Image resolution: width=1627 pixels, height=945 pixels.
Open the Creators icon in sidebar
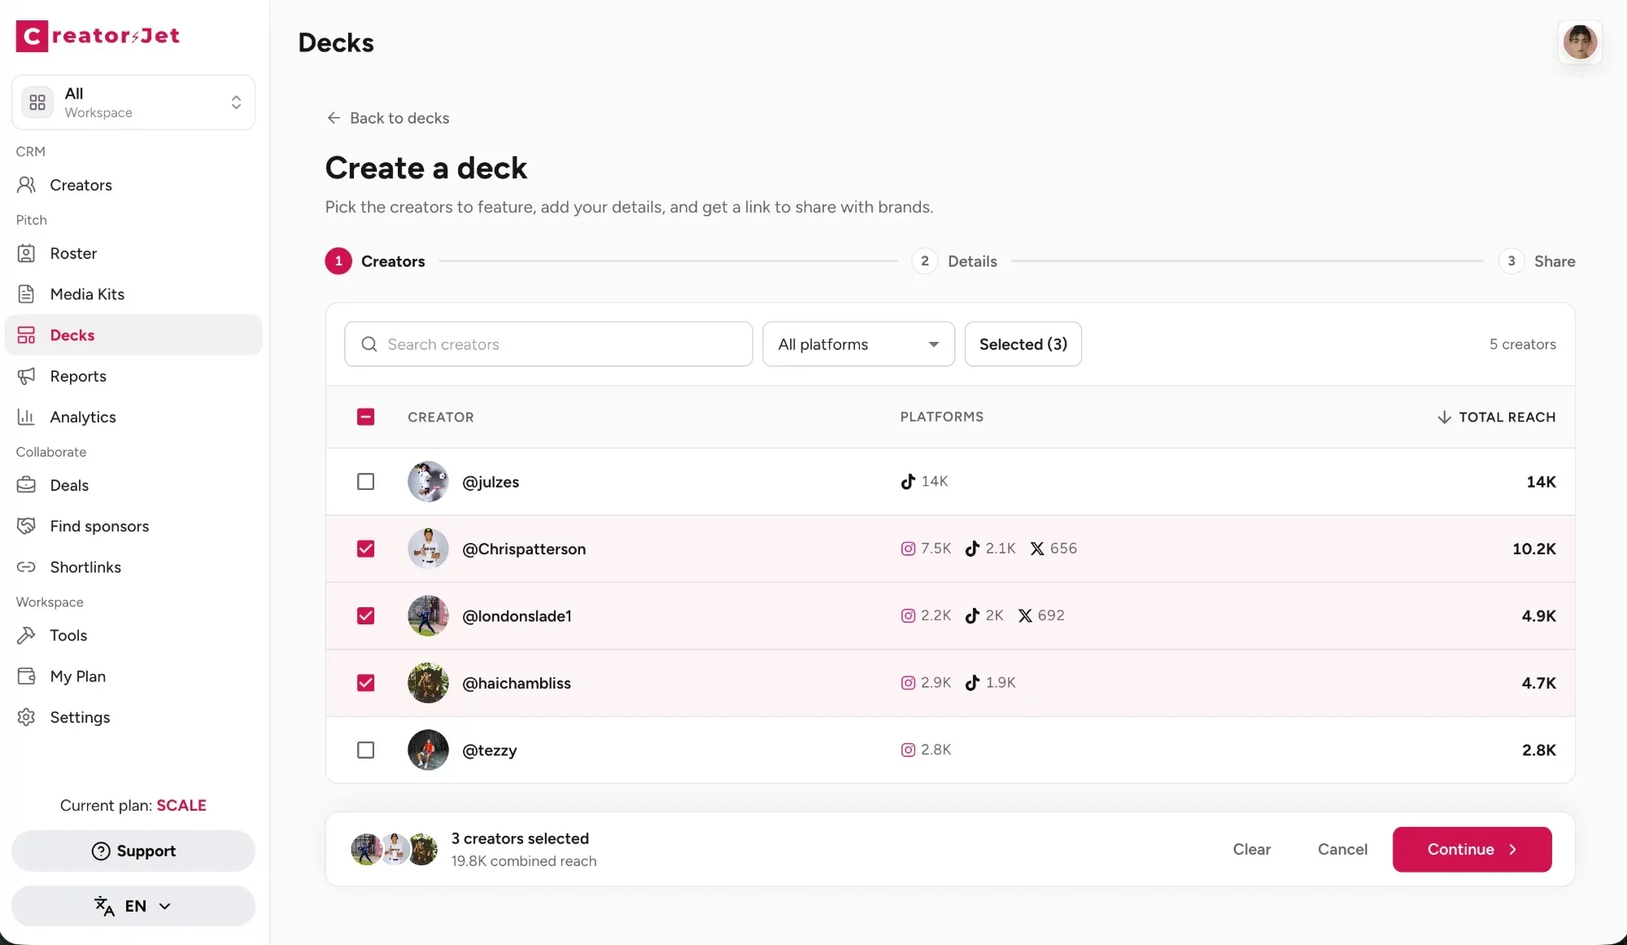(26, 185)
